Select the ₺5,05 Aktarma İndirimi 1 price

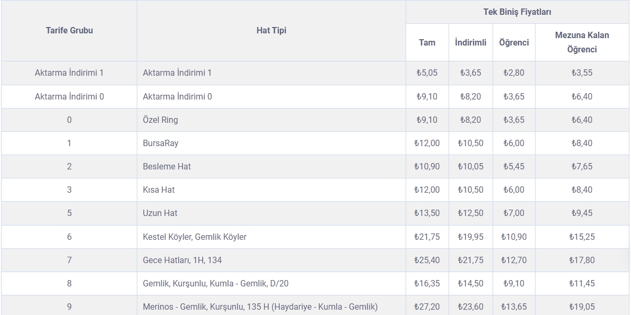coord(427,73)
